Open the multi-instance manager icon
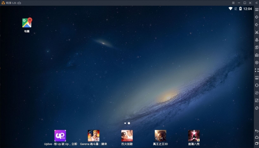Viewport: 259px width, 148px height. click(x=257, y=47)
